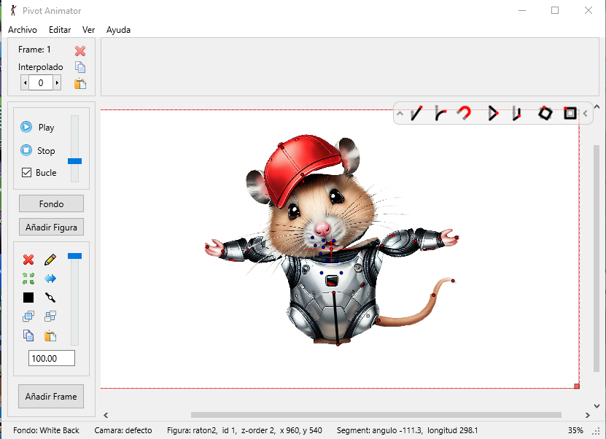Click 'Figura: raton2' status entry
Viewport: 606px width, 439px height.
tap(244, 430)
